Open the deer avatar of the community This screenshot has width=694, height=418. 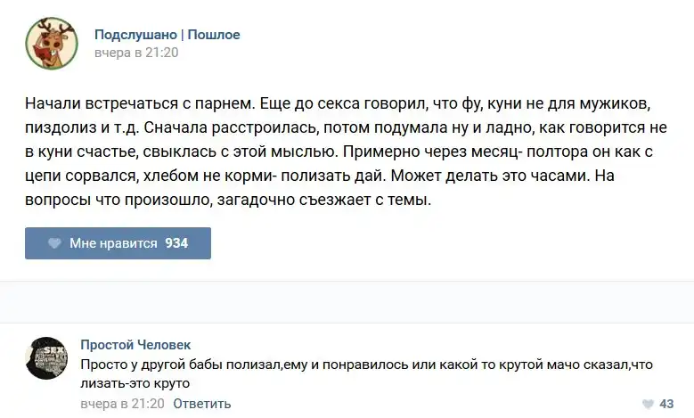pos(51,44)
